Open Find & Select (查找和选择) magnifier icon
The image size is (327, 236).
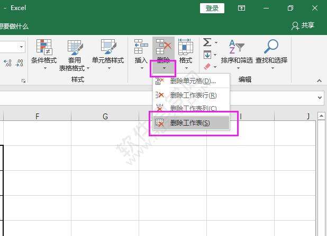point(271,47)
